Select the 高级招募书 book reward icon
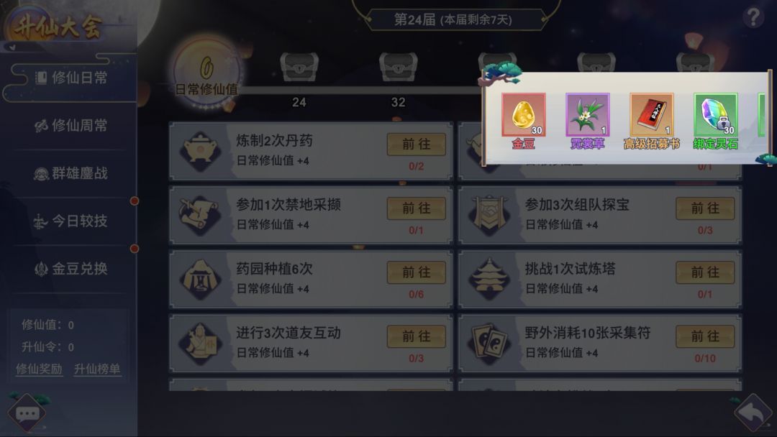Screen dimensions: 777x437 [652, 115]
